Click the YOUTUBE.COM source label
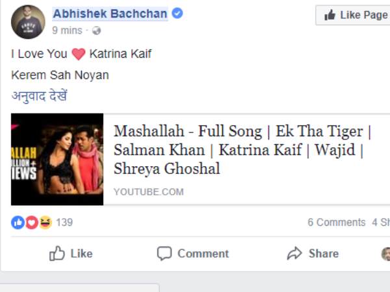Screen dimensions: 390x292 148,192
